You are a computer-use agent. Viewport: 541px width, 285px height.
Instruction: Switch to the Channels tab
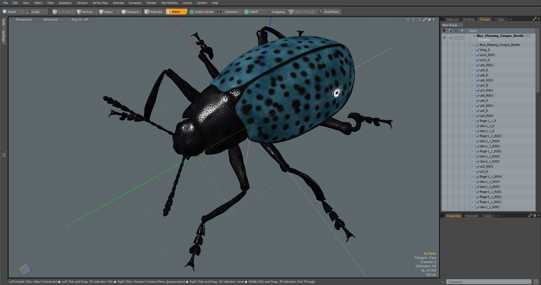point(471,216)
